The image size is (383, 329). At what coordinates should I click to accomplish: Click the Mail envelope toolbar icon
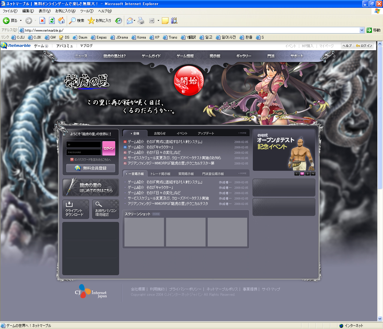click(x=130, y=21)
